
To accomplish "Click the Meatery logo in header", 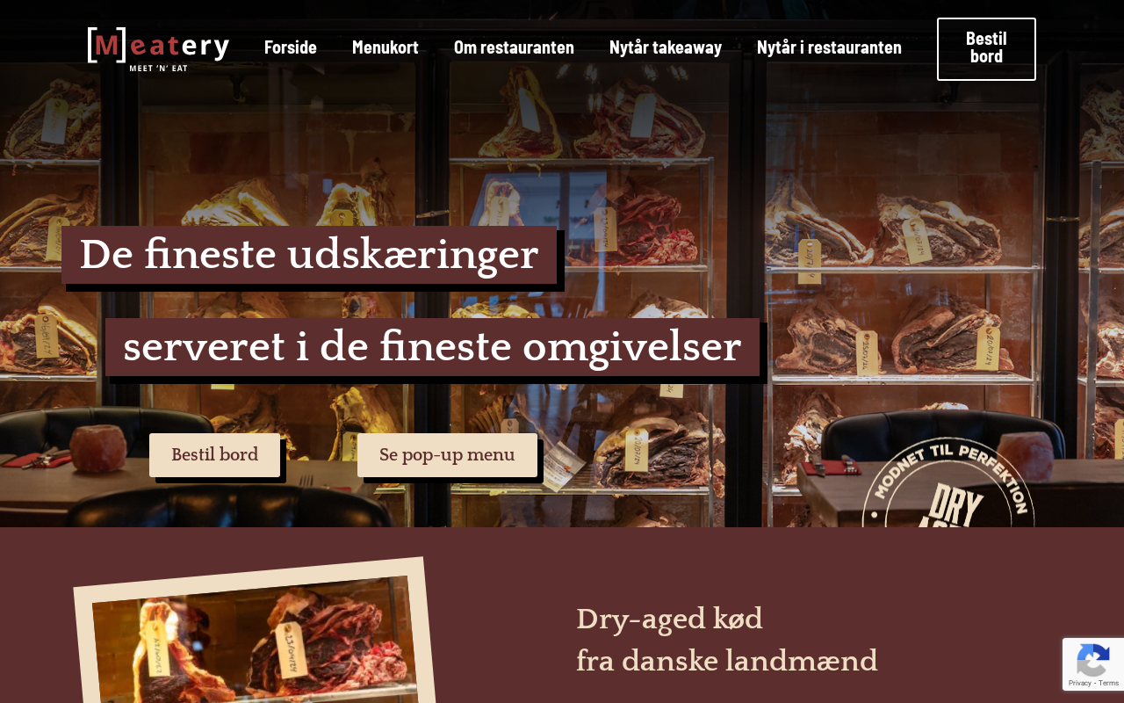I will click(158, 49).
